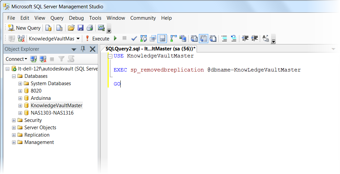The image size is (340, 174).
Task: Toggle the Object Explorer auto-hide pin
Action: click(x=83, y=49)
